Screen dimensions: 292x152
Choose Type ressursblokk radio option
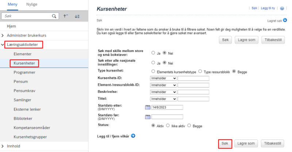pos(200,71)
